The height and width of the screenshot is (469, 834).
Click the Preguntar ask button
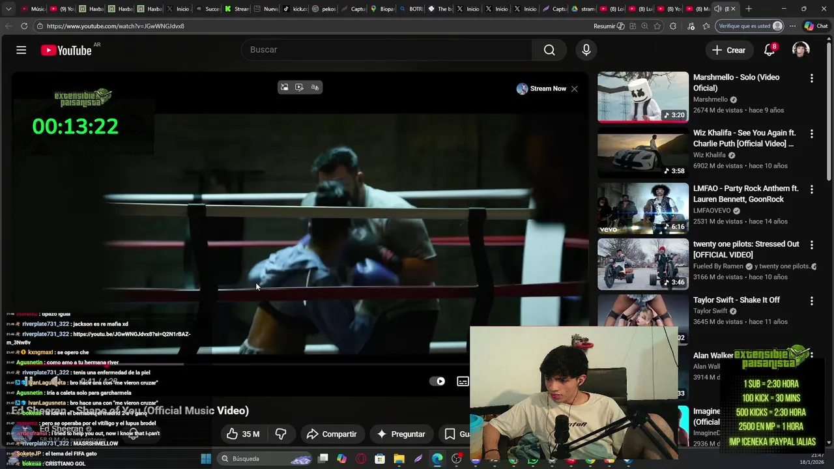click(x=401, y=434)
